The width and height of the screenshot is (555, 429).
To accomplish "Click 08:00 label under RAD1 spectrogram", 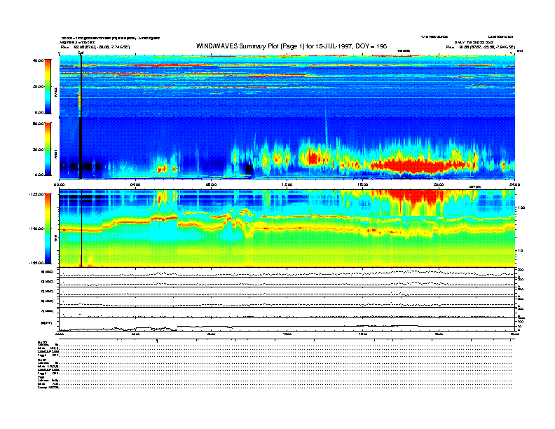I will pyautogui.click(x=211, y=184).
